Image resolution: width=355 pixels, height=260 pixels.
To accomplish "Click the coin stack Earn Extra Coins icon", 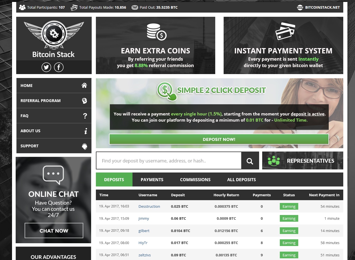I will coord(156,32).
